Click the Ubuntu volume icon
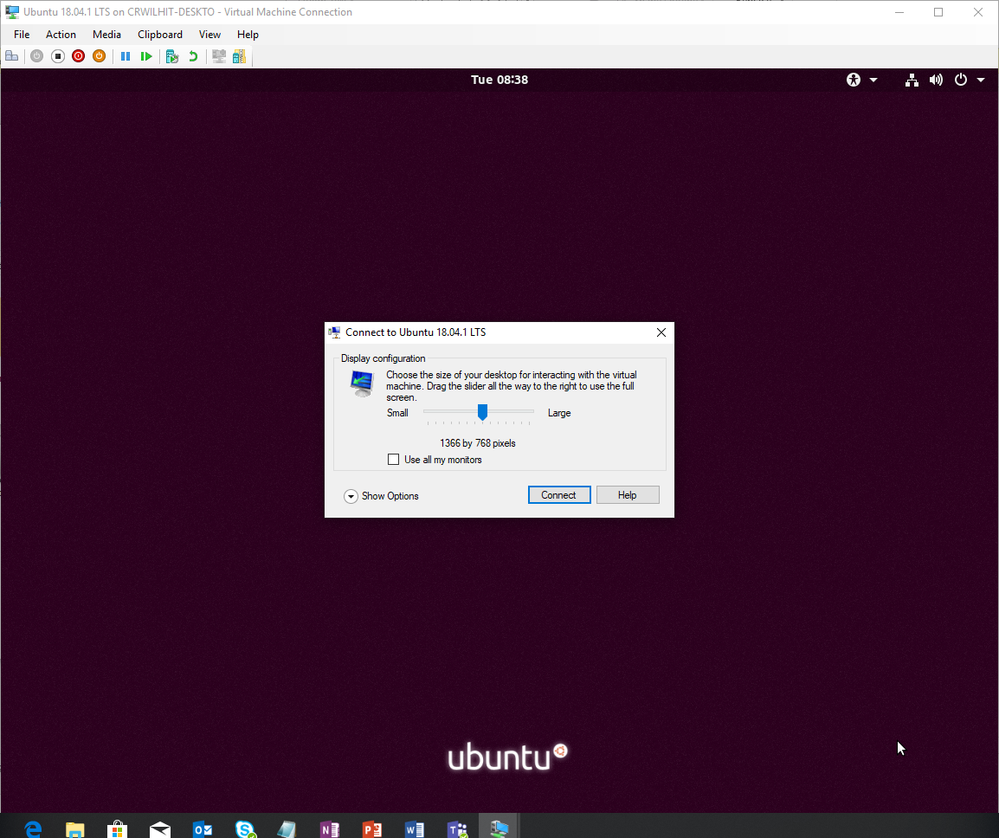The height and width of the screenshot is (838, 999). tap(936, 80)
